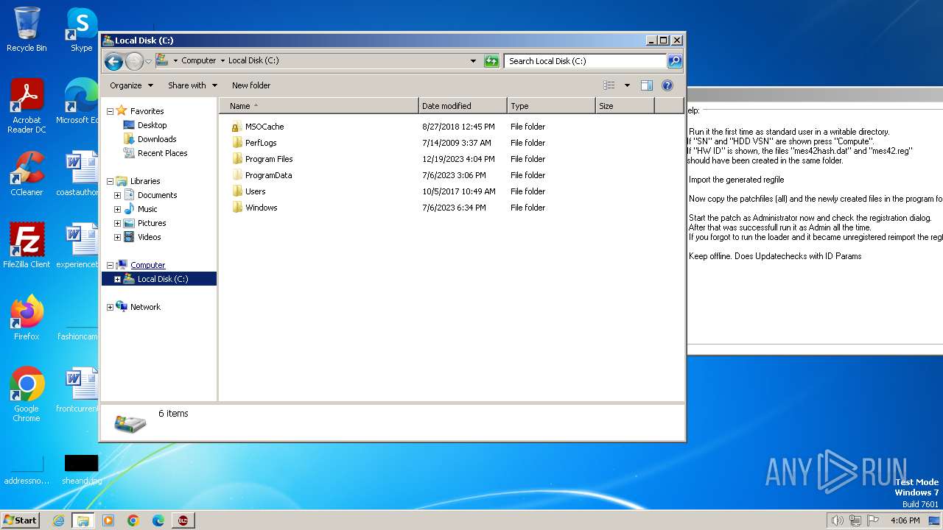Image resolution: width=943 pixels, height=530 pixels.
Task: Open CCleaner desktop shortcut
Action: click(27, 174)
